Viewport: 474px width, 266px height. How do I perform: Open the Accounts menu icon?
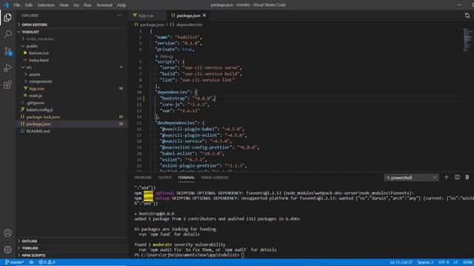click(x=7, y=233)
